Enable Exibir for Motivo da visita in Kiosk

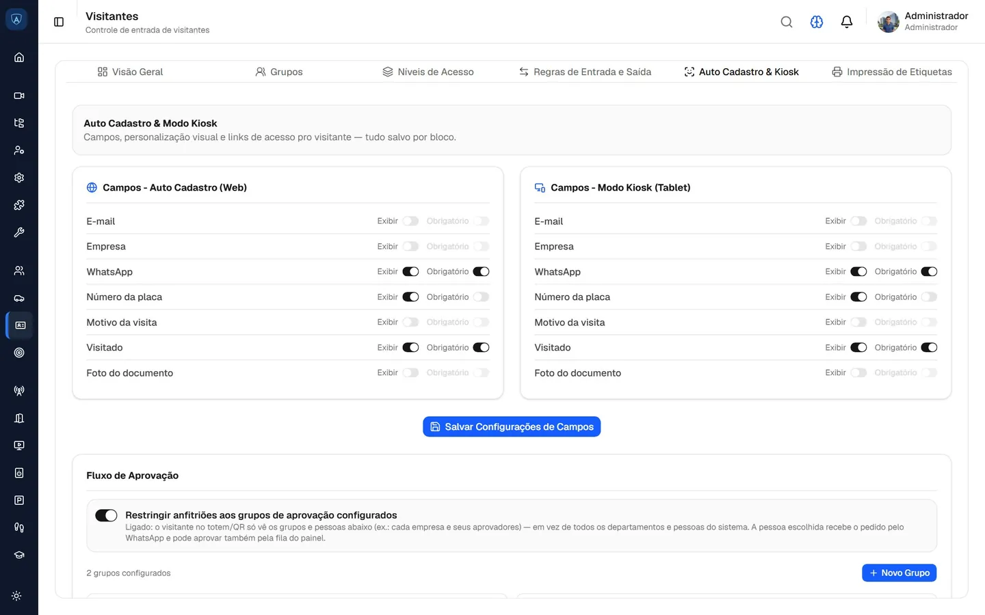coord(858,323)
